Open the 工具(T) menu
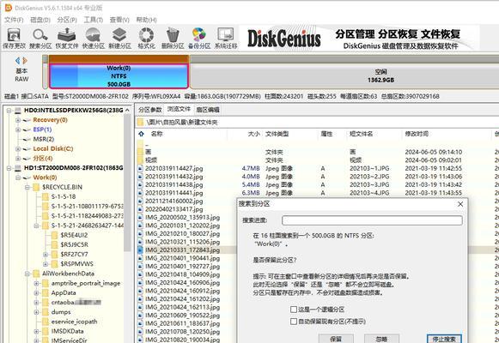 tap(94, 20)
